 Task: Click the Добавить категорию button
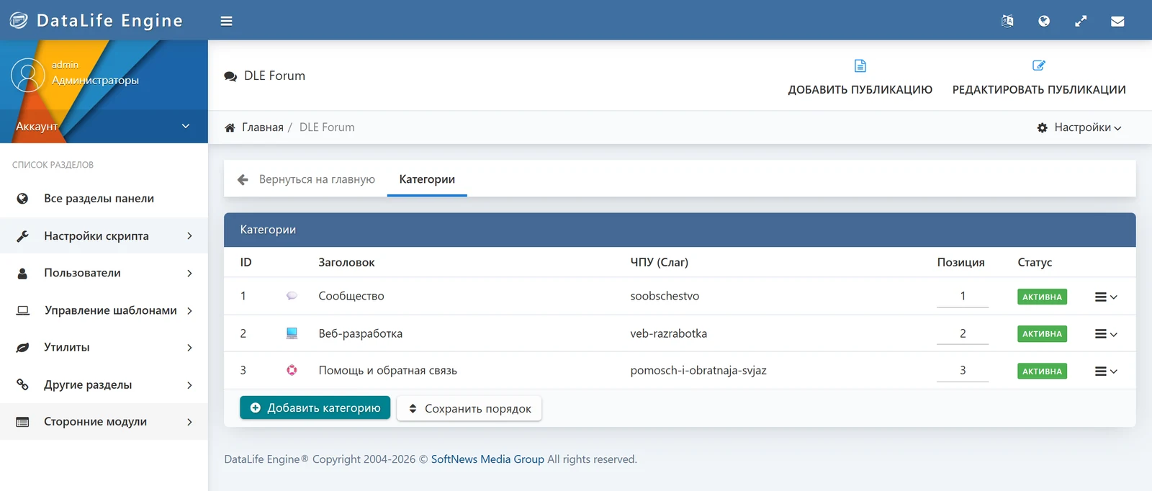(x=315, y=407)
